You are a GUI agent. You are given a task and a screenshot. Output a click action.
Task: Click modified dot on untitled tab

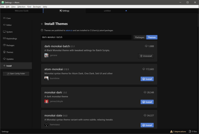[x=126, y=11]
